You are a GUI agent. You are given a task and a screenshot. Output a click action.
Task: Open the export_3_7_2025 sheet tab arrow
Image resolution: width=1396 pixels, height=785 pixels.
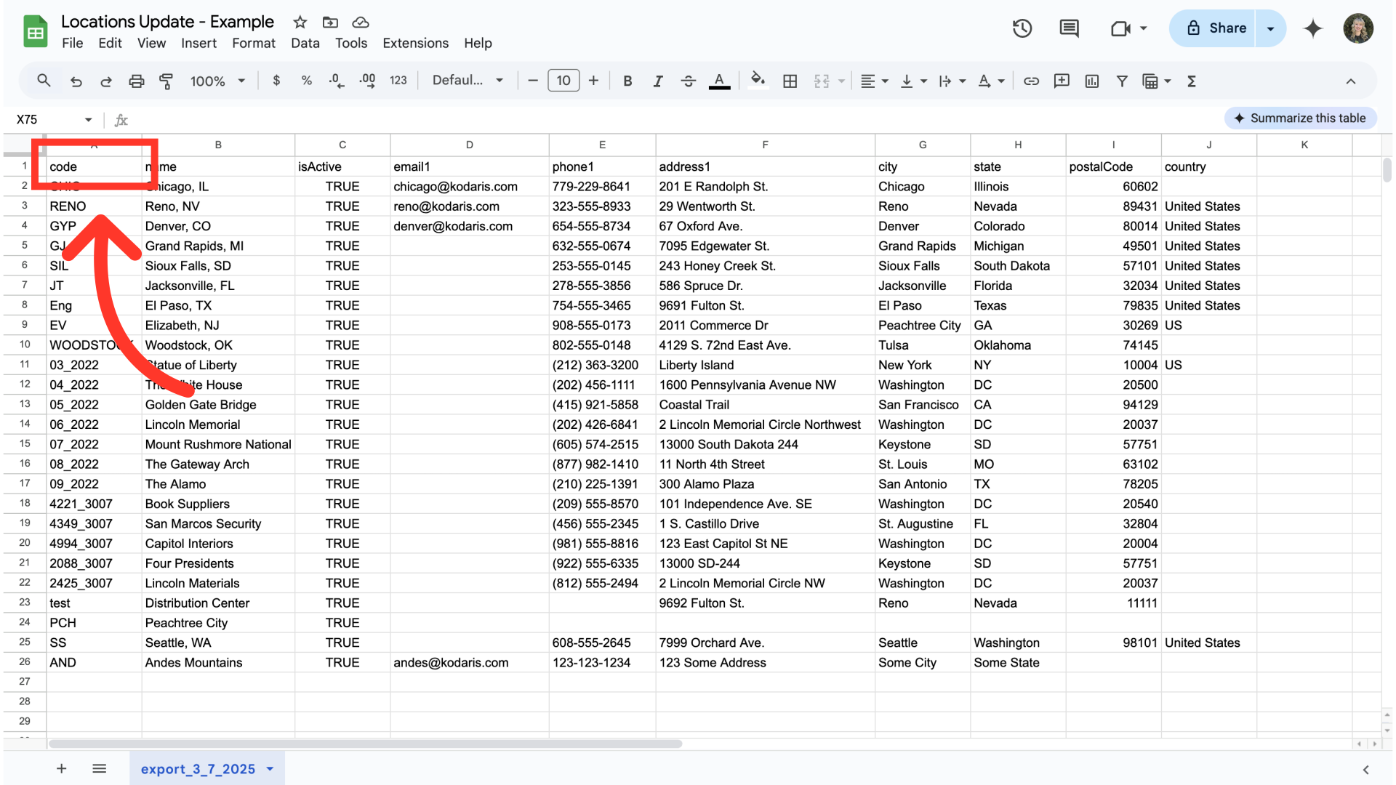point(270,769)
